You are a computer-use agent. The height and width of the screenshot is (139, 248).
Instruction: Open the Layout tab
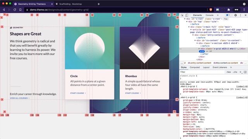click(x=206, y=67)
